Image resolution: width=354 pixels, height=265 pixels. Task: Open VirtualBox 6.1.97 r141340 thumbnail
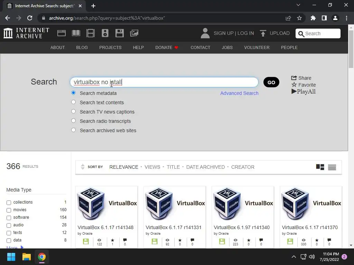coord(243,204)
